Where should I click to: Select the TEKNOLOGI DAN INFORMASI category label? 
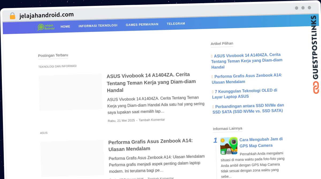pyautogui.click(x=58, y=66)
